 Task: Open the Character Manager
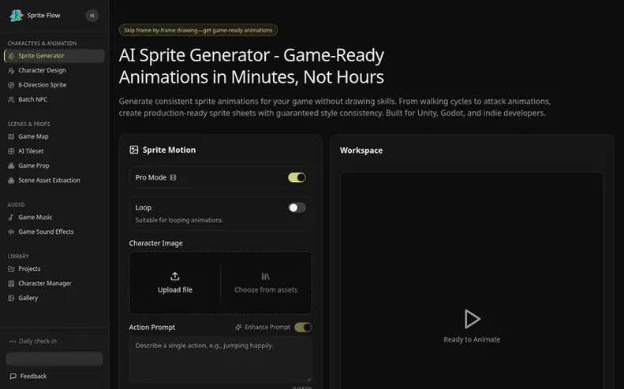[54, 283]
